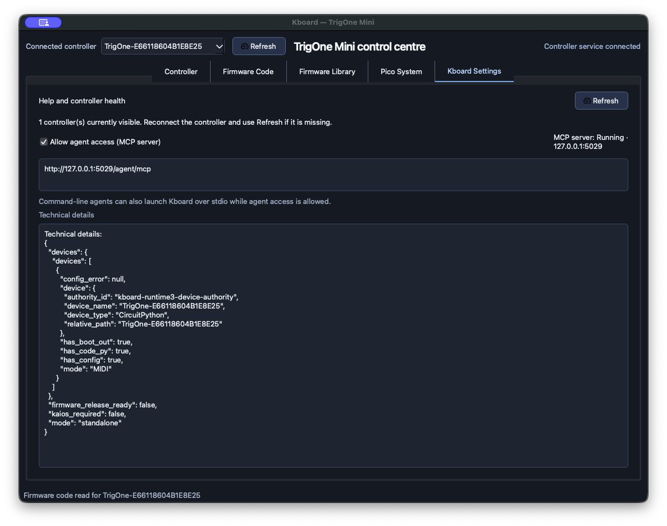667x526 pixels.
Task: Click the "has_code_py": true line
Action: click(95, 351)
